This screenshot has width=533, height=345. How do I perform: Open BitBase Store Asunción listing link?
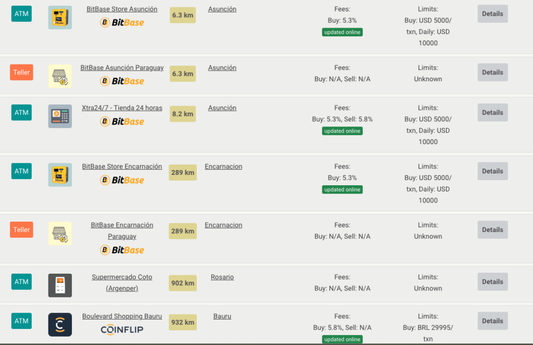pos(122,9)
